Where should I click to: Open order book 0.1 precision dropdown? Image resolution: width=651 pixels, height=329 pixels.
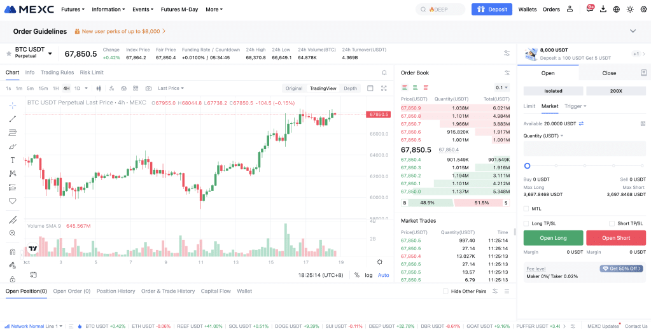click(501, 88)
